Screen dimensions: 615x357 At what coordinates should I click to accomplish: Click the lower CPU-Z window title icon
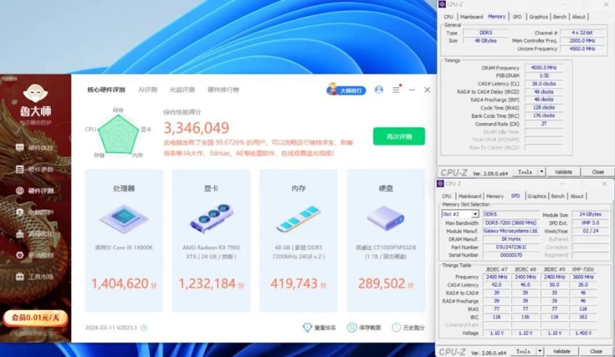pyautogui.click(x=440, y=183)
